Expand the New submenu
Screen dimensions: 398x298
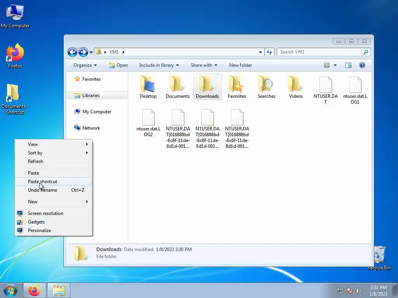click(54, 202)
